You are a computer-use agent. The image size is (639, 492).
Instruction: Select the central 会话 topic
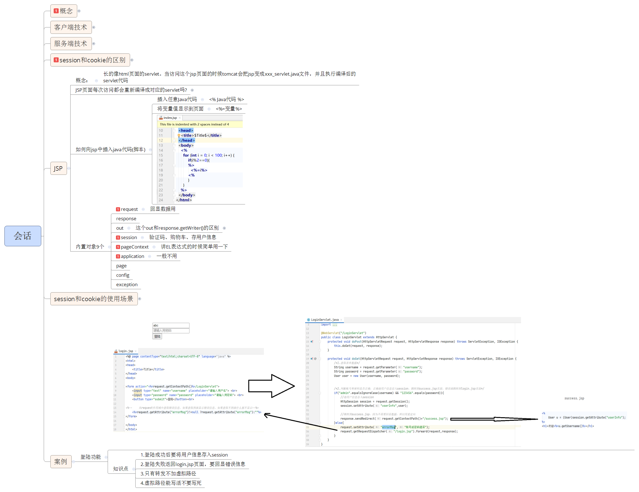(22, 236)
